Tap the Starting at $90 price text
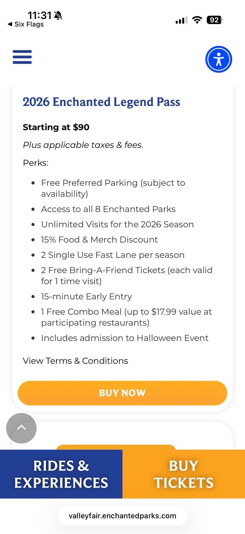Image resolution: width=245 pixels, height=534 pixels. [56, 127]
